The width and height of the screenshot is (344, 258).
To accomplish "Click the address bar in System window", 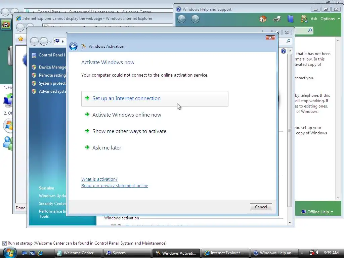I will (x=59, y=41).
